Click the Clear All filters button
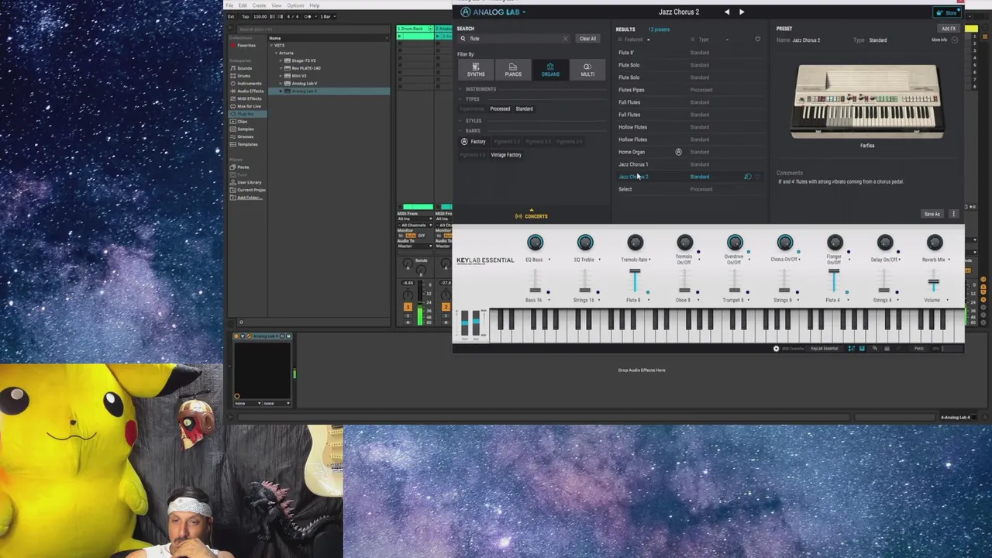The image size is (992, 558). click(x=587, y=39)
